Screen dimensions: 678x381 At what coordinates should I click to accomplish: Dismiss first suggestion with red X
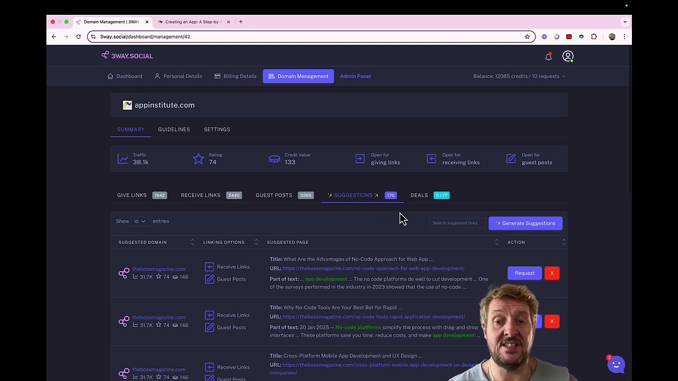551,273
